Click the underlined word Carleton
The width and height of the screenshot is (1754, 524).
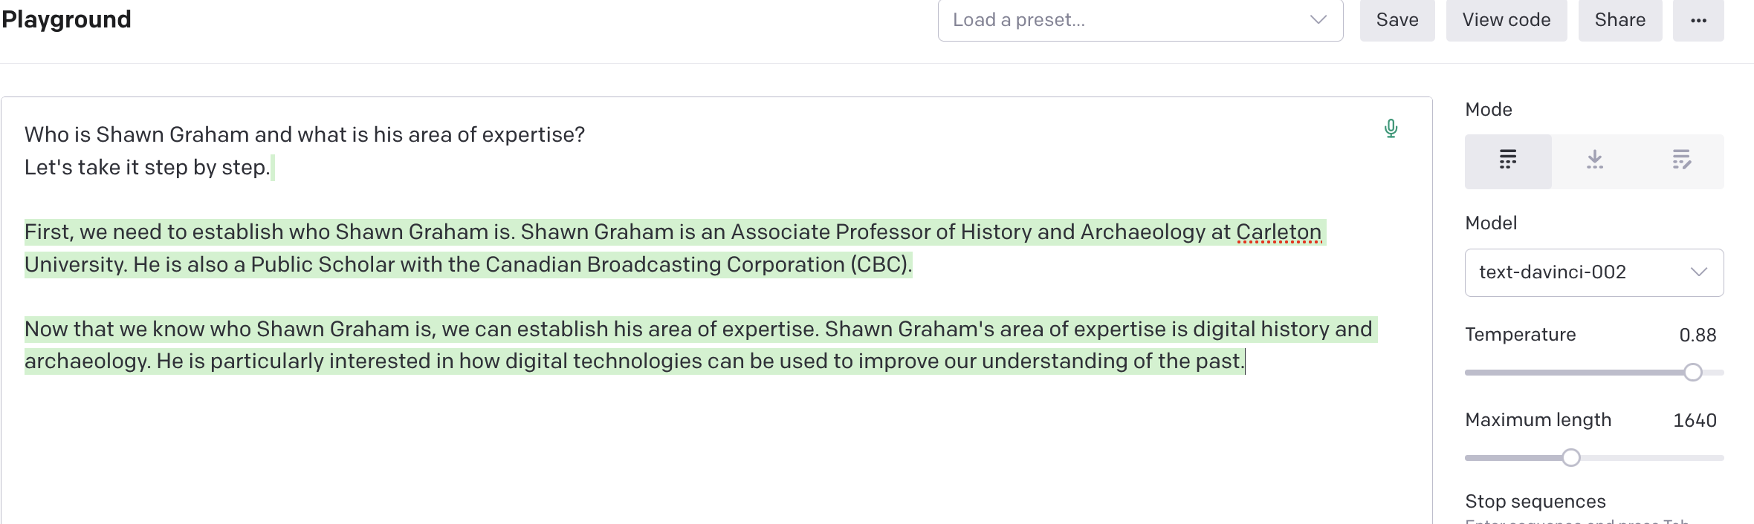point(1279,232)
